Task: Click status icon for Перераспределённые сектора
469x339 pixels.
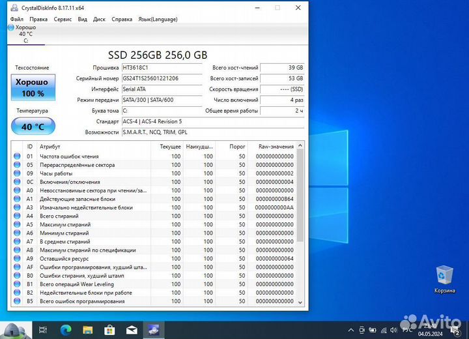Action: click(17, 165)
